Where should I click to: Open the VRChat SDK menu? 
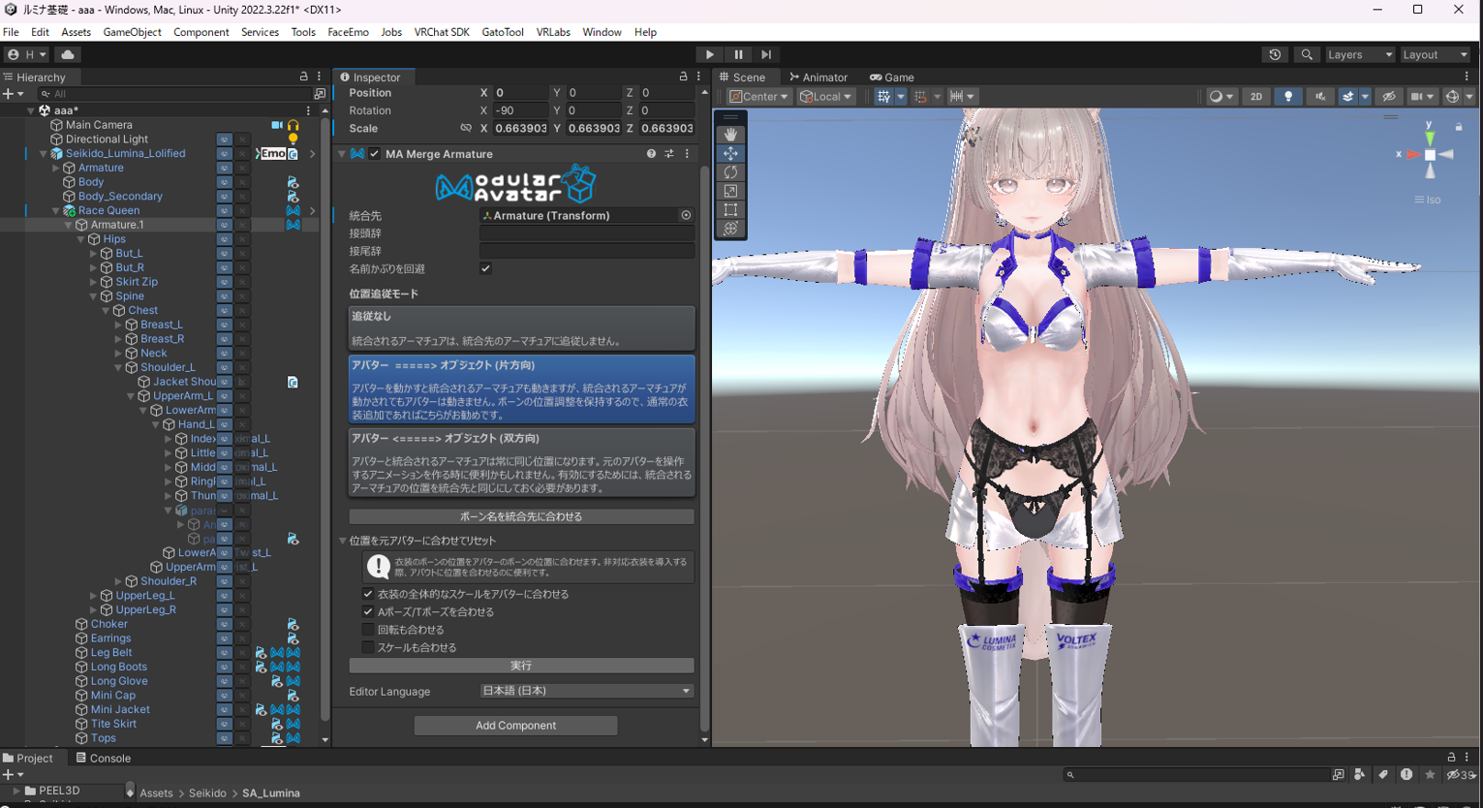pyautogui.click(x=442, y=32)
